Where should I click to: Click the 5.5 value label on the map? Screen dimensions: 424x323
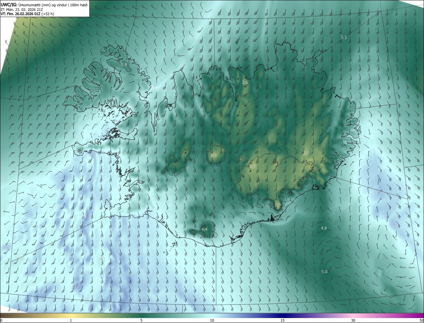(344, 38)
